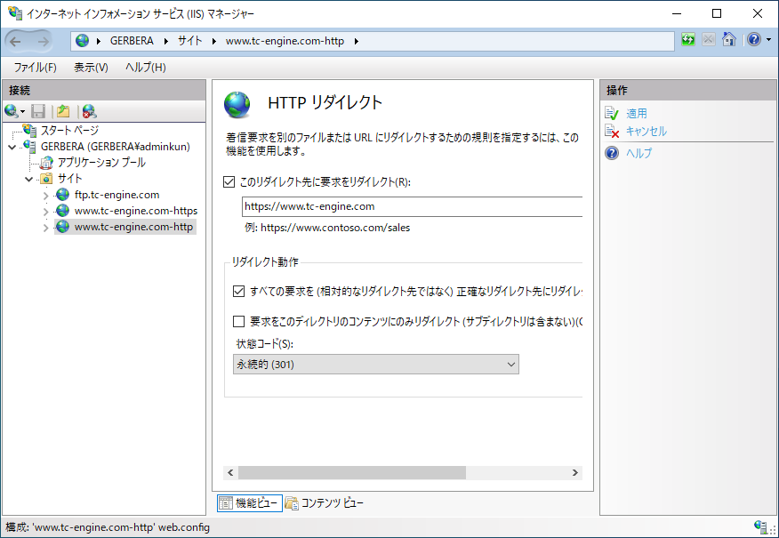
Task: Click the blue help icon in 操作 pane
Action: point(612,153)
